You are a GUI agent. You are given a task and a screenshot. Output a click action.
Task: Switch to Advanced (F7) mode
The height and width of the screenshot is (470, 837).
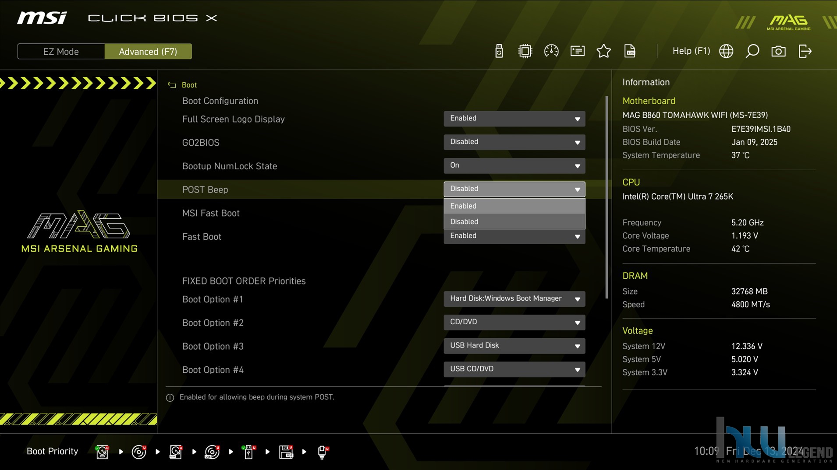point(148,51)
